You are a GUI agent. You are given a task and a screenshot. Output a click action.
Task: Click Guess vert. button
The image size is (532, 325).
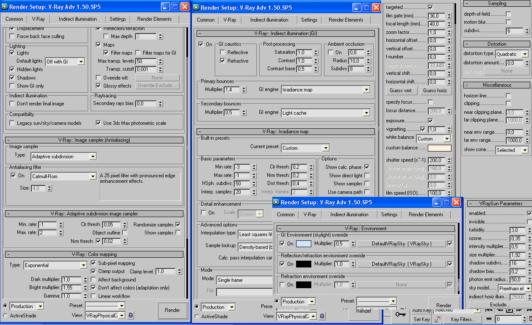point(402,91)
